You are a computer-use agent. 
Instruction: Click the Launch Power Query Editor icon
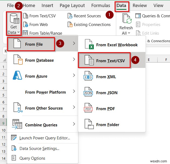click(x=14, y=137)
